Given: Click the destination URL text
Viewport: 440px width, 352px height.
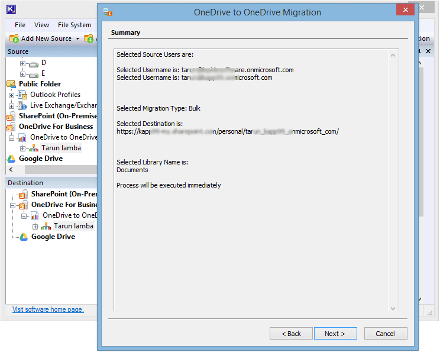Looking at the screenshot, I should (228, 131).
